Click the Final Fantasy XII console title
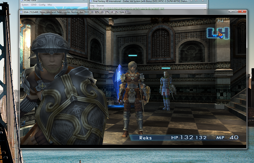This screenshot has width=254, height=163. [141, 1]
